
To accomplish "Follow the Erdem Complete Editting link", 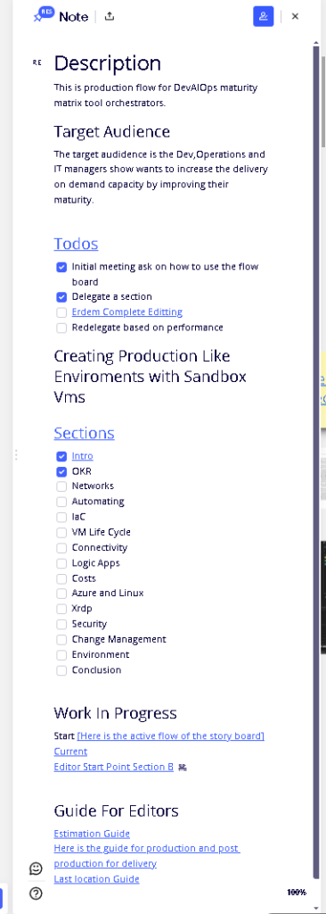I will pos(126,312).
